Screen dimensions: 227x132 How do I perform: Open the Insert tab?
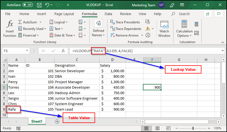coord(41,14)
